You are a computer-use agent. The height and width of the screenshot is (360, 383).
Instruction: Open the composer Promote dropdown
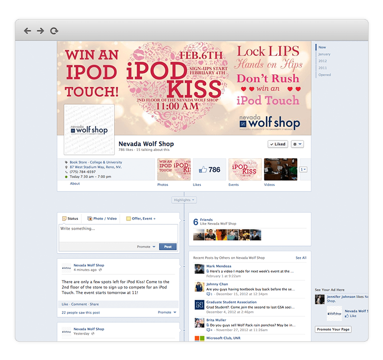pos(146,247)
